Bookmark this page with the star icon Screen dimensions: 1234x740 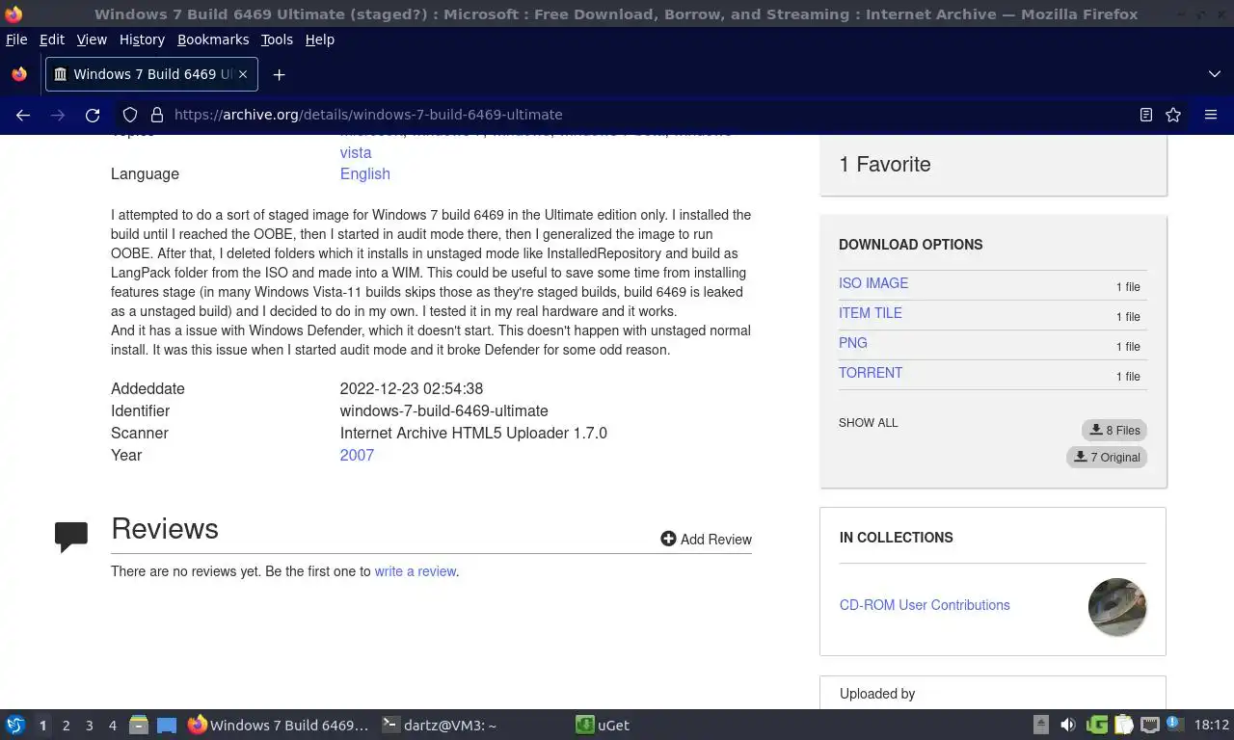click(1173, 115)
